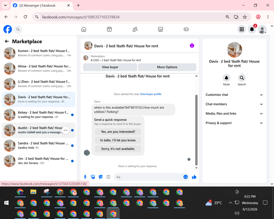Send Sorry, it's not available. response

click(x=118, y=149)
